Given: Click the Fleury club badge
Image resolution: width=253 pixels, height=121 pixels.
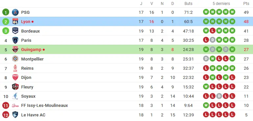Looking at the screenshot, I should pyautogui.click(x=15, y=87).
